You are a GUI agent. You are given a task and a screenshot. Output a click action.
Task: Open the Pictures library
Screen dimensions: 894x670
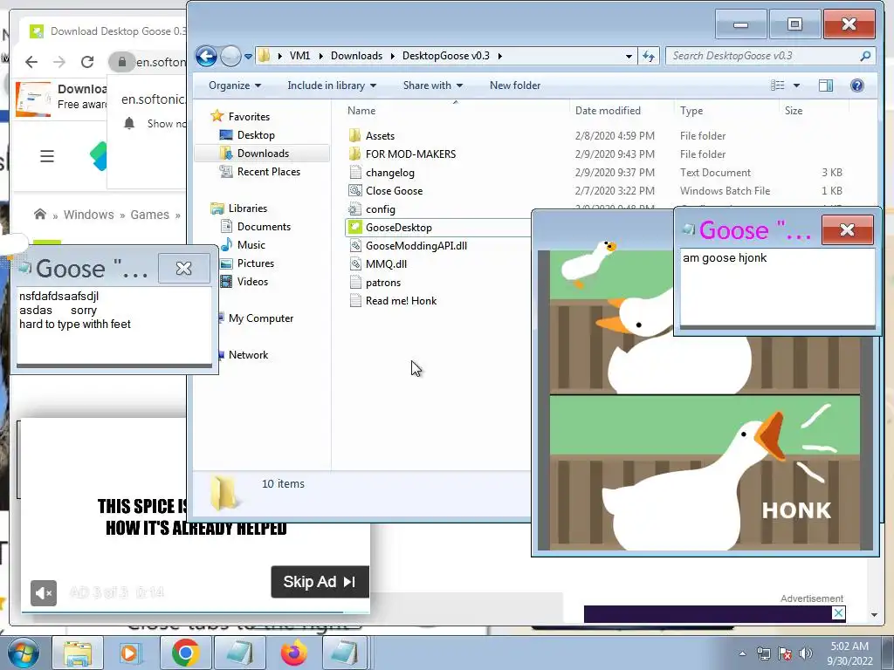[256, 263]
